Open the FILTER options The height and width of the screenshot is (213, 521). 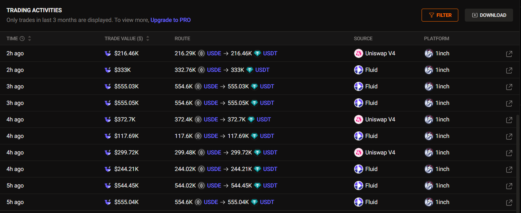click(440, 15)
